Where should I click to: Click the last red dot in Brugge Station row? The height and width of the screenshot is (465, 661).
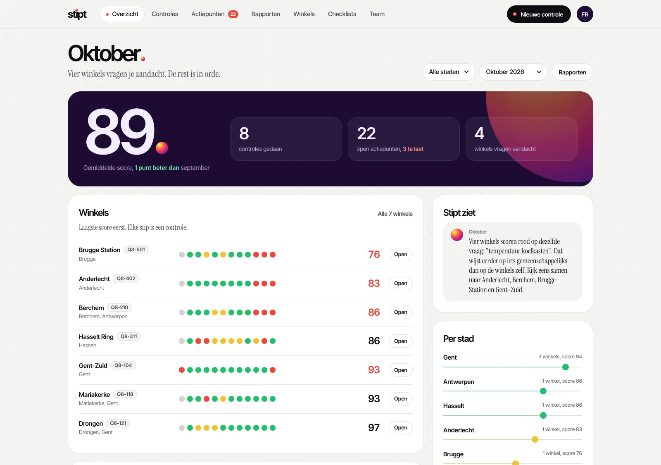[x=273, y=255]
